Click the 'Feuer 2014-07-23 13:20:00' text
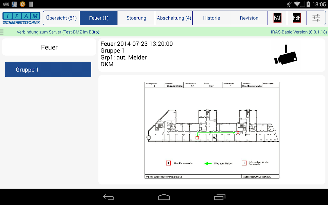The image size is (328, 205). pos(137,44)
